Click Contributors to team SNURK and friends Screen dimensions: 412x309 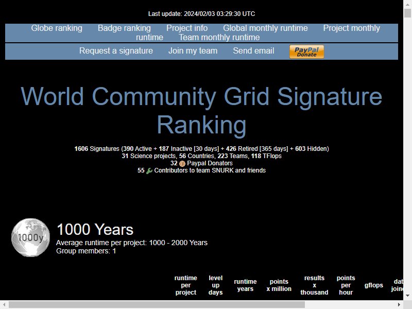210,170
